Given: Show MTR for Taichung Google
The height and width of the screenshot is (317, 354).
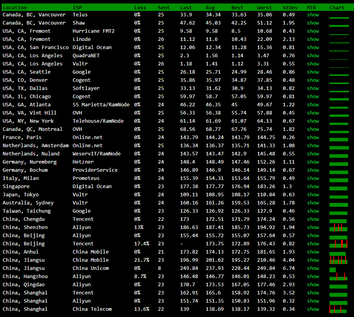Looking at the screenshot, I should (x=313, y=211).
